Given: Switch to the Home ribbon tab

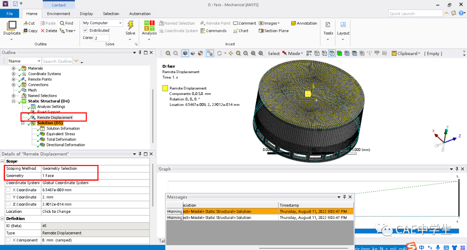Looking at the screenshot, I should [x=32, y=13].
